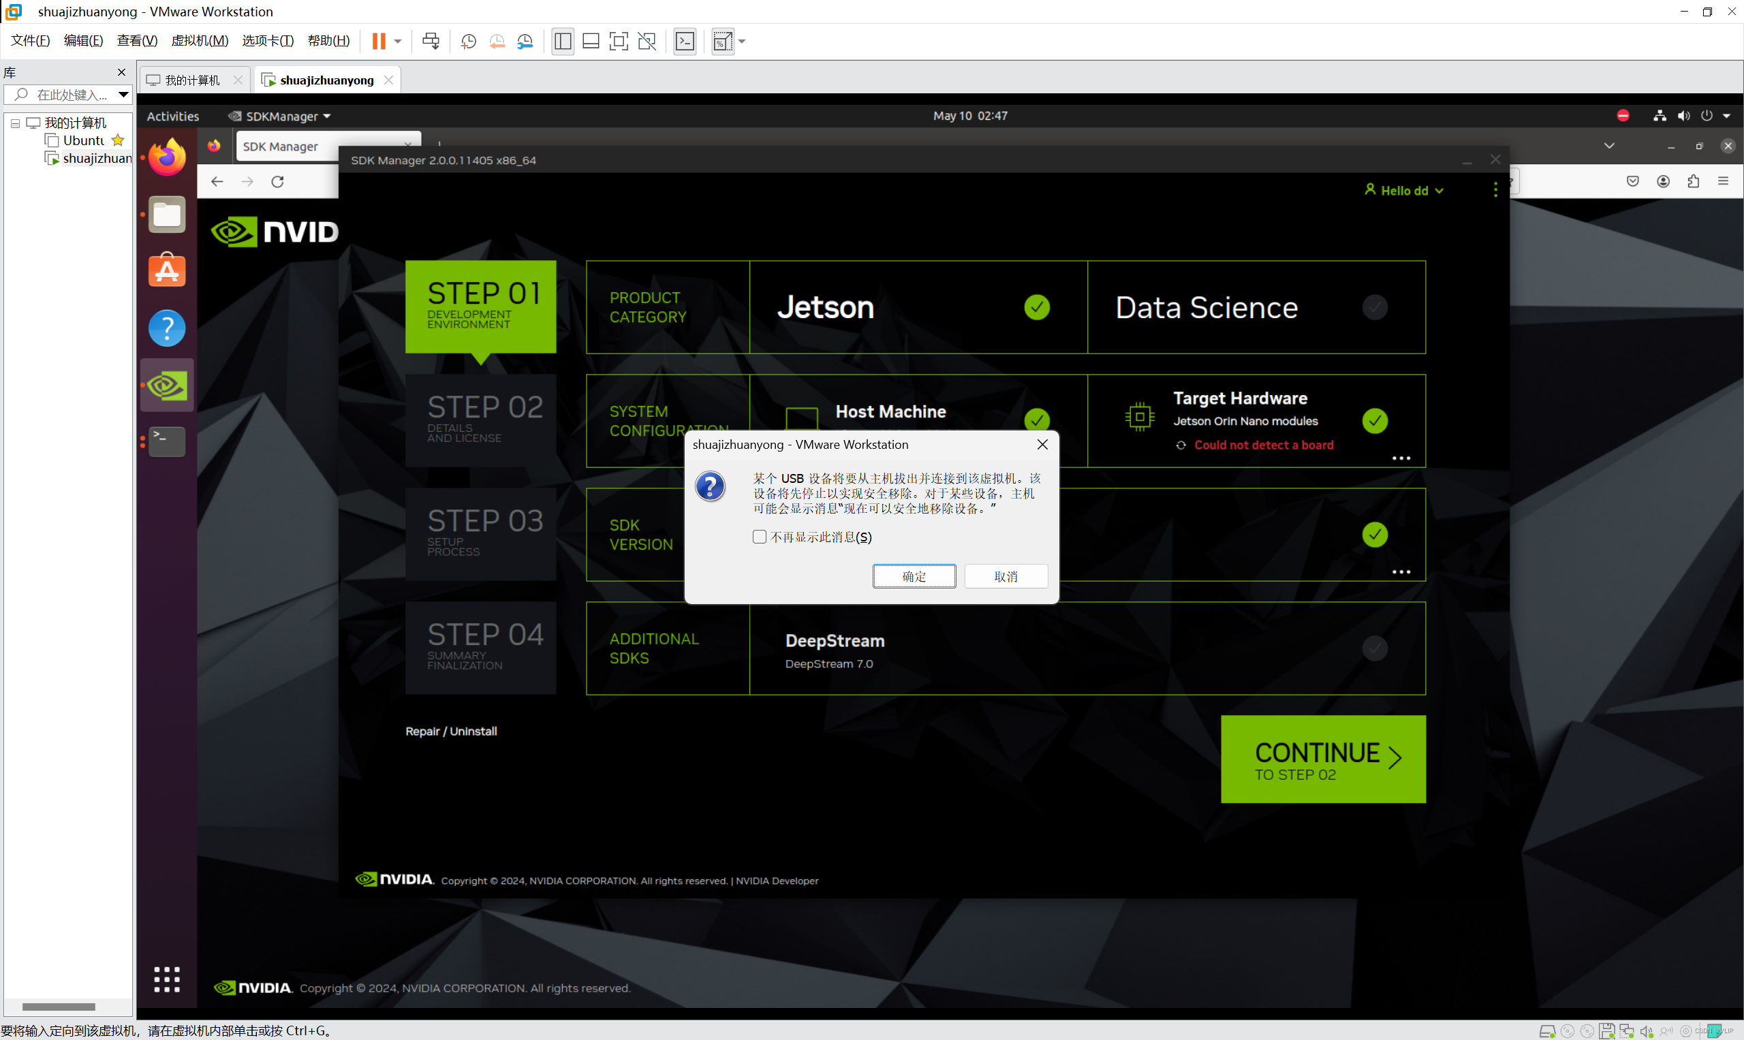The image size is (1744, 1040).
Task: Show Applications grid in dock
Action: click(x=167, y=979)
